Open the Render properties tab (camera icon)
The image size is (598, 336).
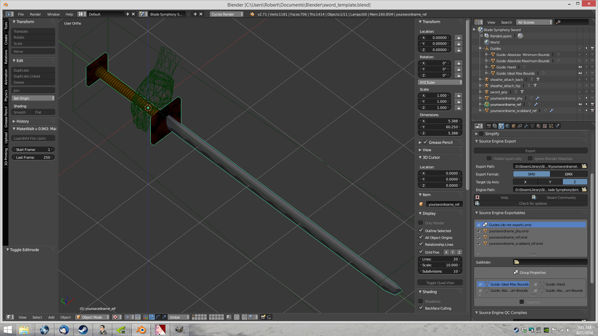(489, 126)
